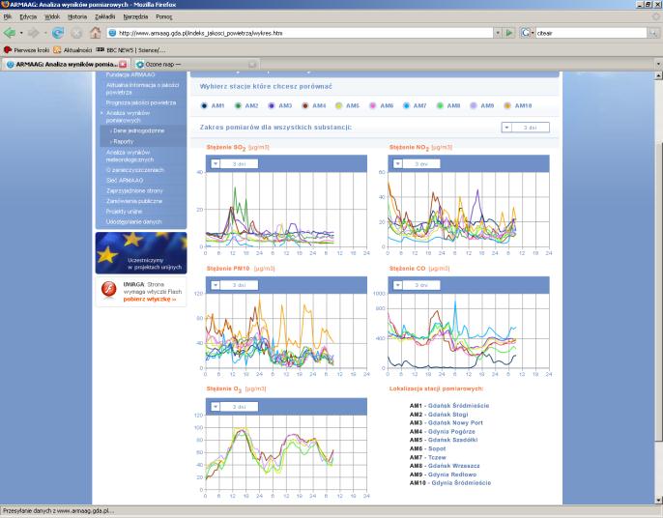Open Udostępnianie danych sidebar link
663x518 pixels.
click(133, 221)
